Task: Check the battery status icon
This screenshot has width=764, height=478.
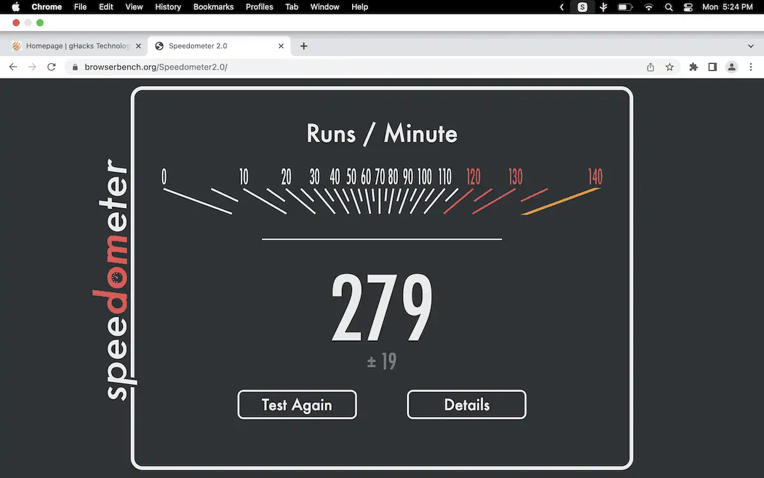Action: point(625,7)
